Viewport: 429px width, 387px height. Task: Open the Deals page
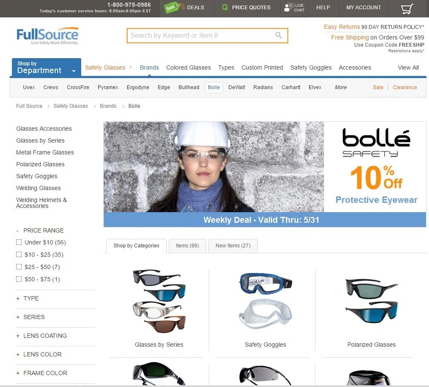pyautogui.click(x=196, y=7)
